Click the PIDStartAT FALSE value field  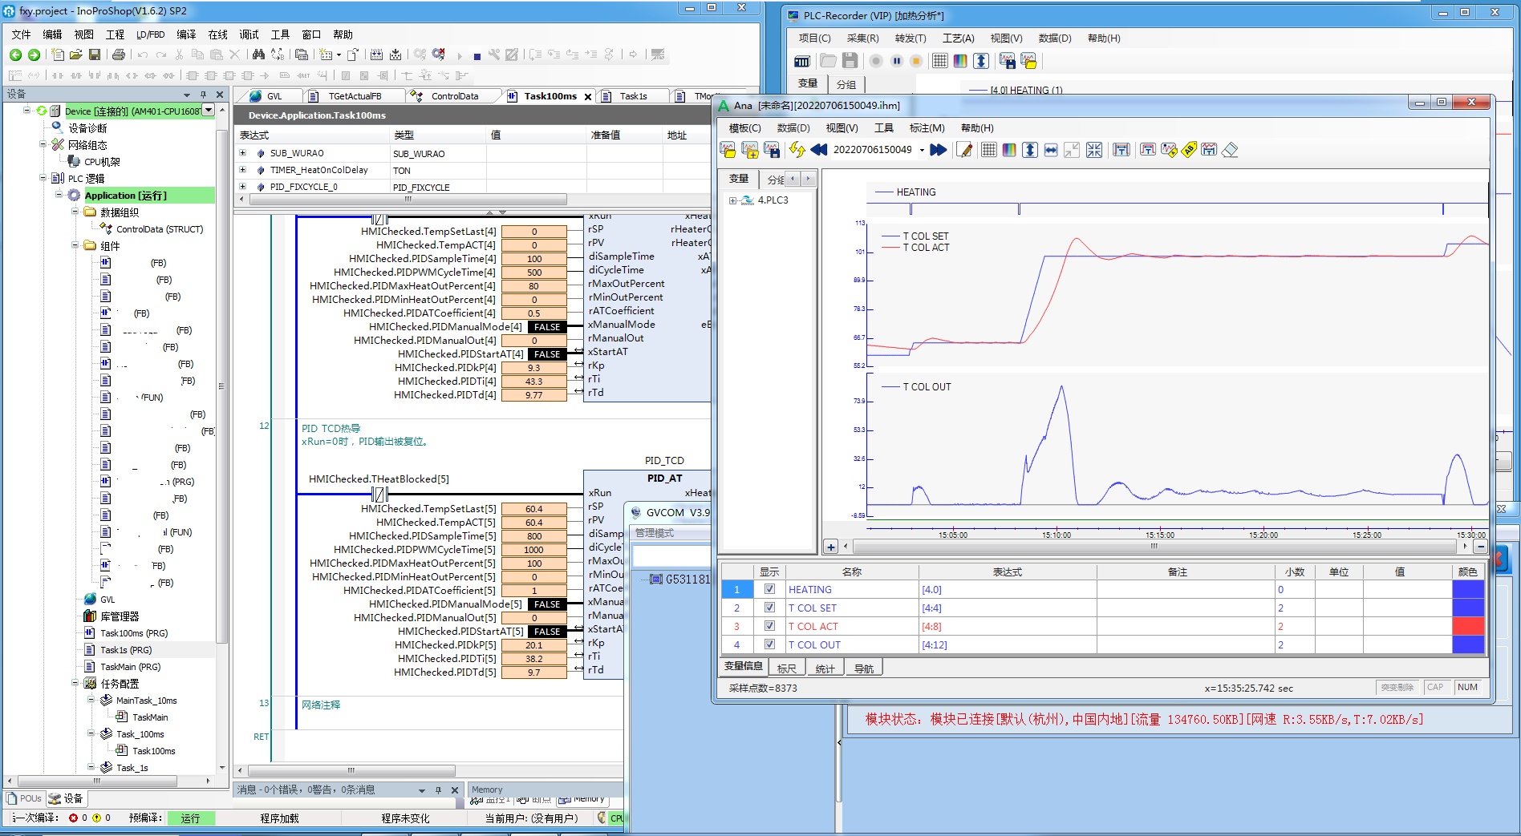[x=546, y=353]
